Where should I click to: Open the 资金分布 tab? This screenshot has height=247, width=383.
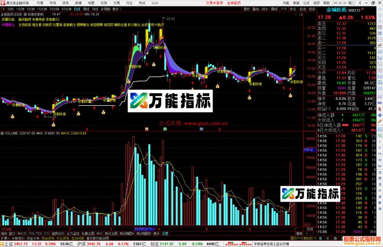coord(33,238)
